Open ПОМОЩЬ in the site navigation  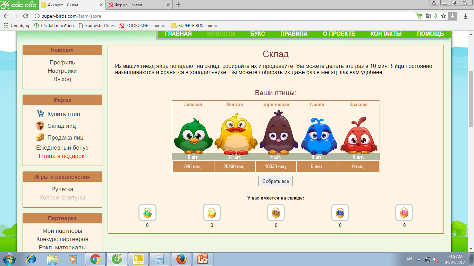coord(430,34)
